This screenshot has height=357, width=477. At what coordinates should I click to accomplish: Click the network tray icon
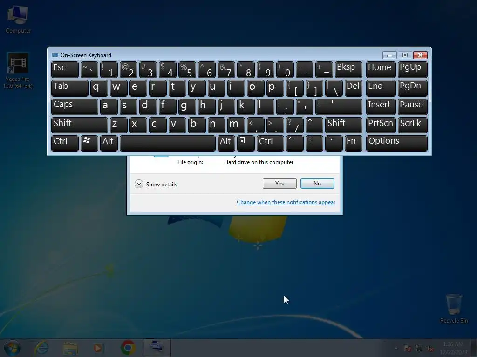[419, 349]
